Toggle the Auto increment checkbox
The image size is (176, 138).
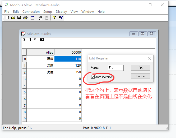coord(93,77)
